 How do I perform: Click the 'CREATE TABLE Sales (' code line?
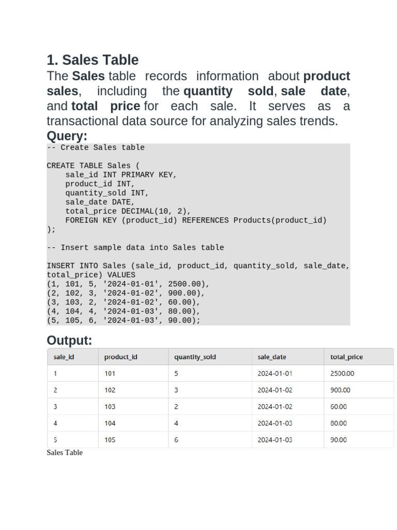tap(93, 166)
